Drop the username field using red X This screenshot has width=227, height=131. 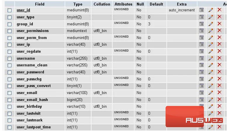219,58
